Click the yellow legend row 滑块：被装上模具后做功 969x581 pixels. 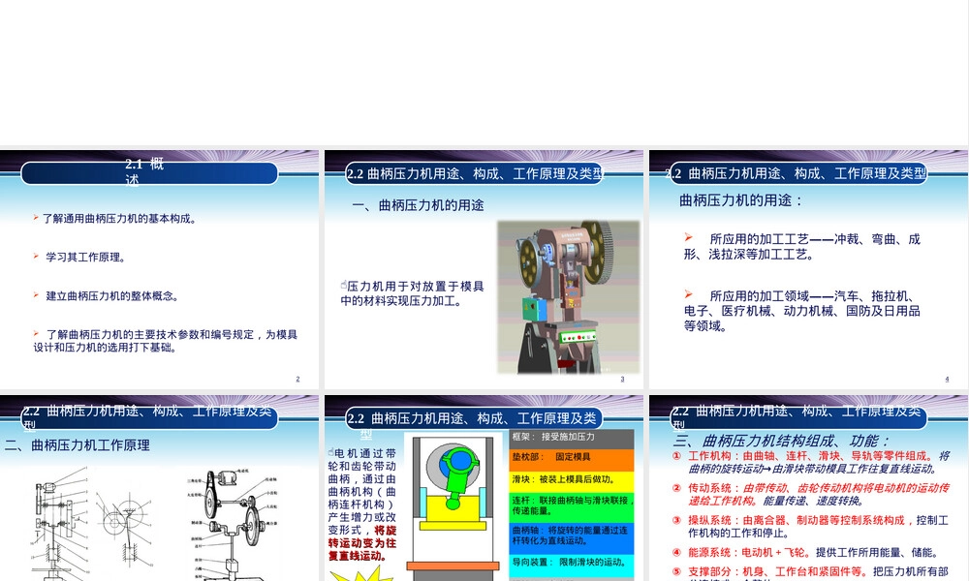572,479
